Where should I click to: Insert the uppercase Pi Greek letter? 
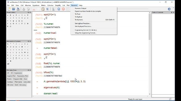pos(22,24)
